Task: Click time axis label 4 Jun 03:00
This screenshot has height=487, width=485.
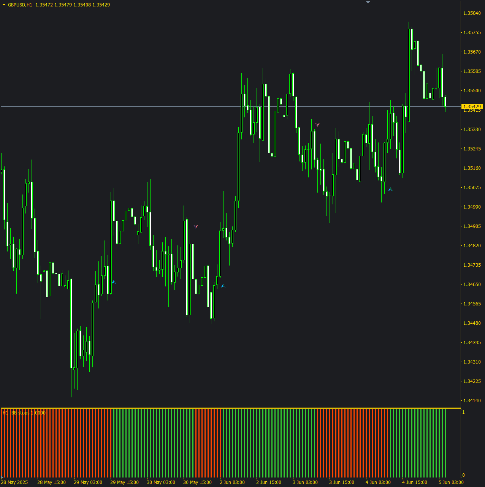Action: tap(378, 482)
